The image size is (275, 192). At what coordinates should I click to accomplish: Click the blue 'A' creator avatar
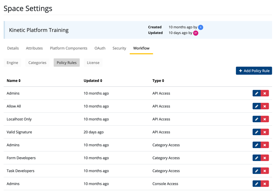point(201,27)
